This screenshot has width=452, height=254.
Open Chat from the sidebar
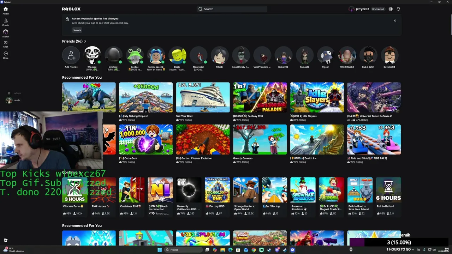pos(6,44)
